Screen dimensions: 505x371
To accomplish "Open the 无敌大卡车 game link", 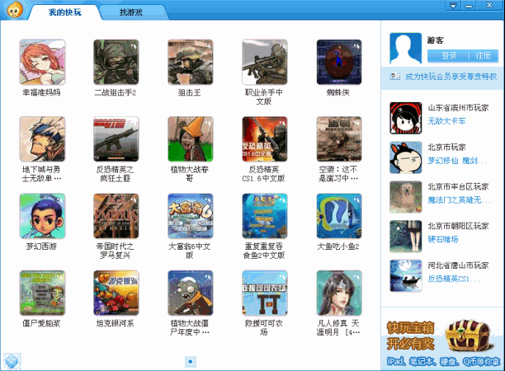I will click(x=446, y=121).
